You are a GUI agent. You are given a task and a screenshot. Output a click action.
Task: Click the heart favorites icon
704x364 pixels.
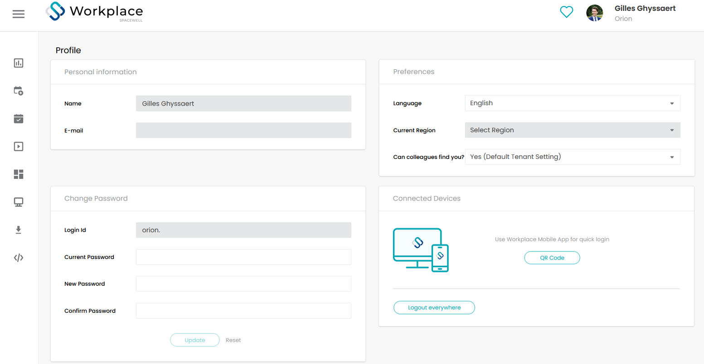click(567, 12)
